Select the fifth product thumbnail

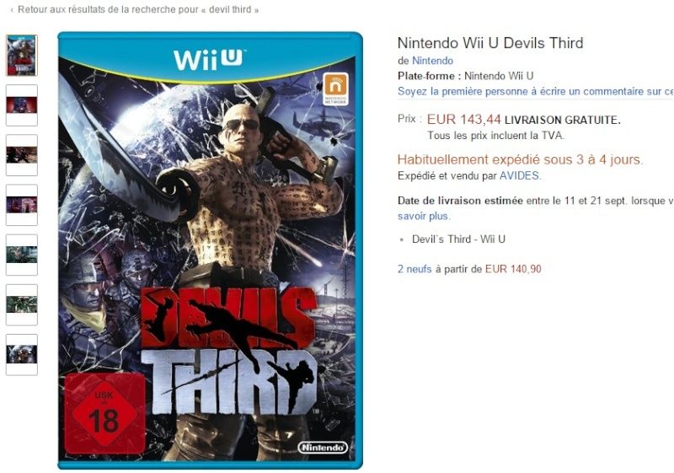pyautogui.click(x=22, y=255)
